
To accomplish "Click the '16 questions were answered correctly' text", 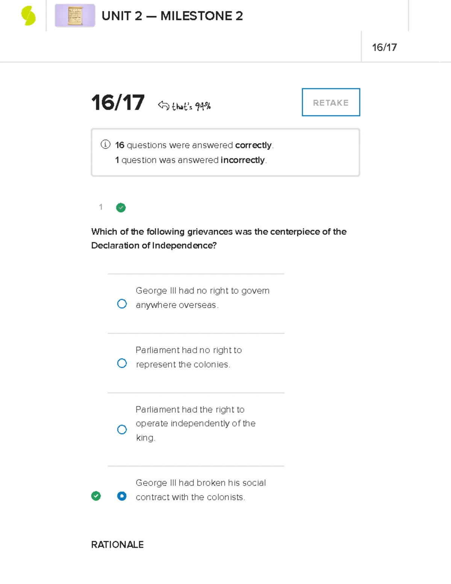I will point(194,145).
